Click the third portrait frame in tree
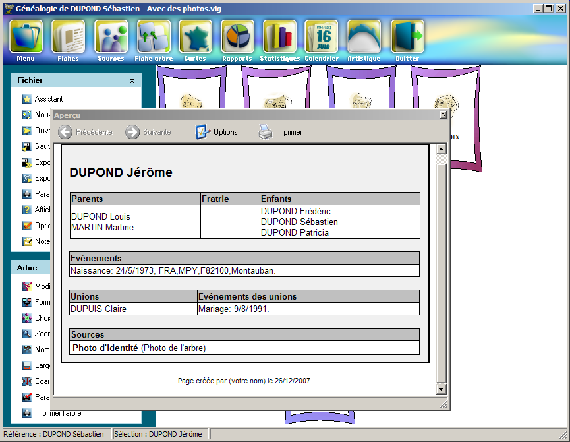The image size is (570, 442). coord(361,87)
